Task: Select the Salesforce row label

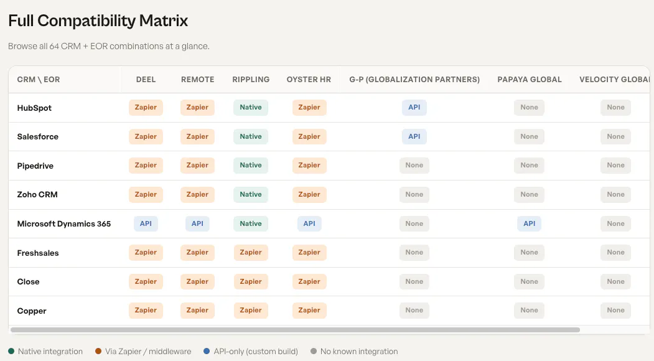Action: 37,136
